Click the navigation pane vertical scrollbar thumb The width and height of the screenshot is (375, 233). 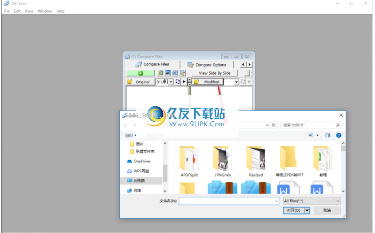165,173
